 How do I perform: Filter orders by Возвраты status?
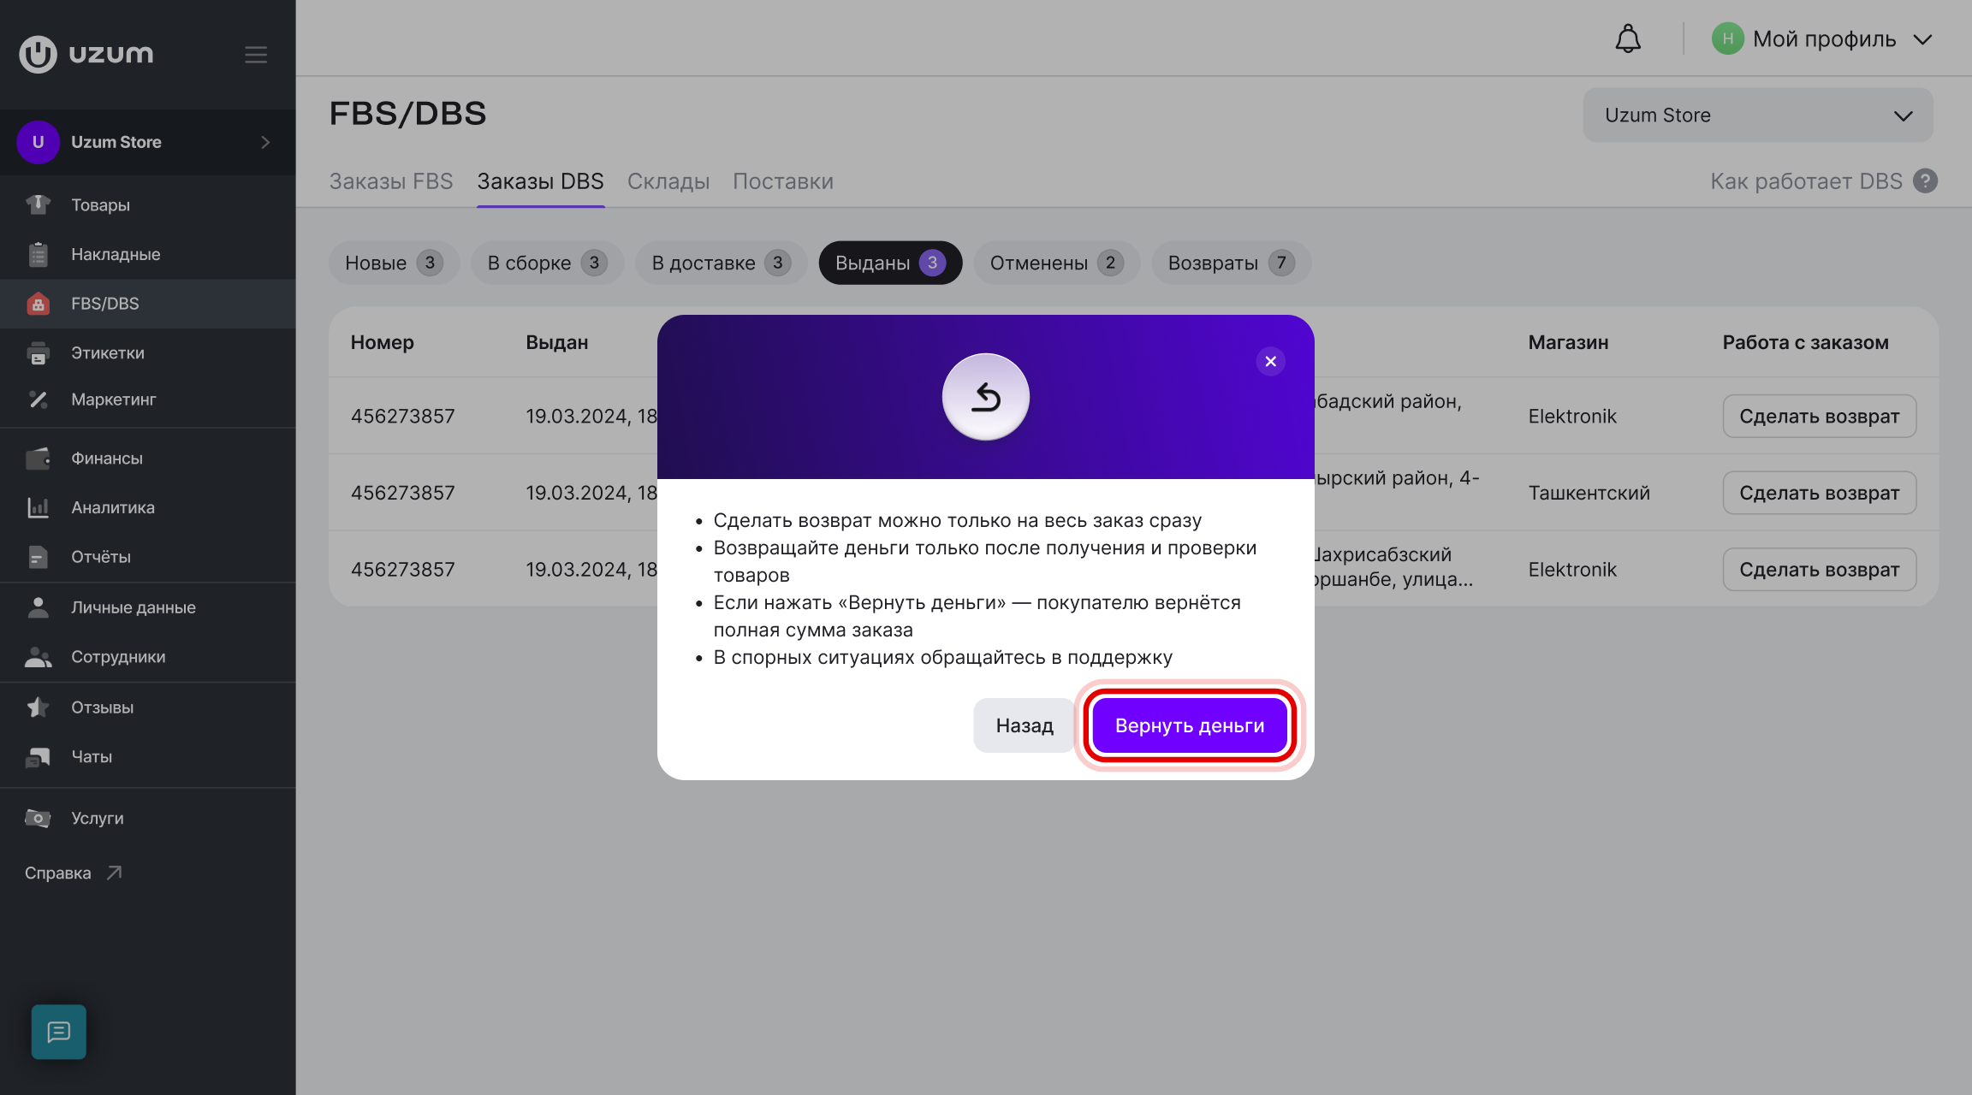(x=1231, y=263)
